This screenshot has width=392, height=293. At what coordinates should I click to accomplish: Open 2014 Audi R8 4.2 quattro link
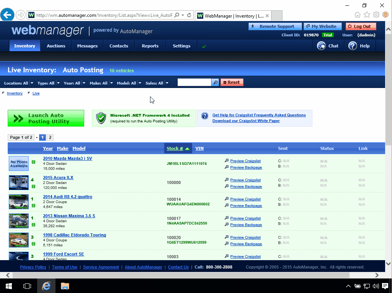pyautogui.click(x=67, y=197)
